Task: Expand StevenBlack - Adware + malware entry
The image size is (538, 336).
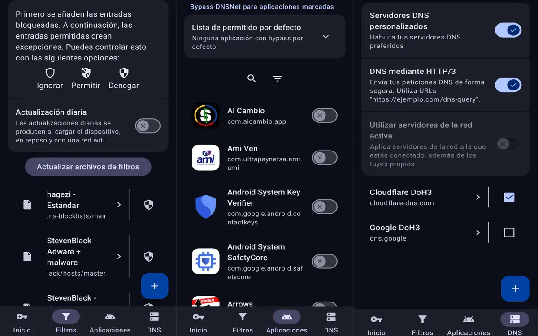Action: pos(119,256)
